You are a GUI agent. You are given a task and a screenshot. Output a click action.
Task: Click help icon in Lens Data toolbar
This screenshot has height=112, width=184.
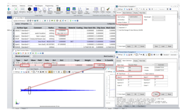pyautogui.click(x=78, y=21)
